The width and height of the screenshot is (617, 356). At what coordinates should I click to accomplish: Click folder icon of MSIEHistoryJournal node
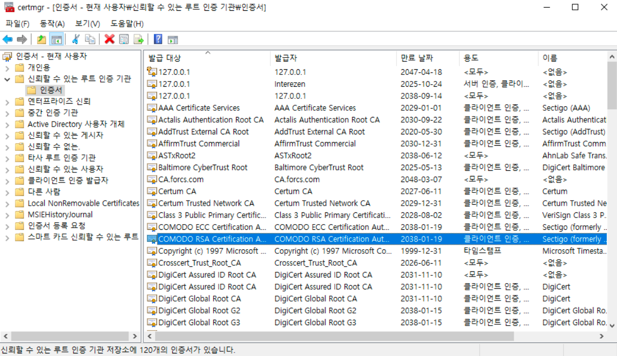click(x=20, y=214)
